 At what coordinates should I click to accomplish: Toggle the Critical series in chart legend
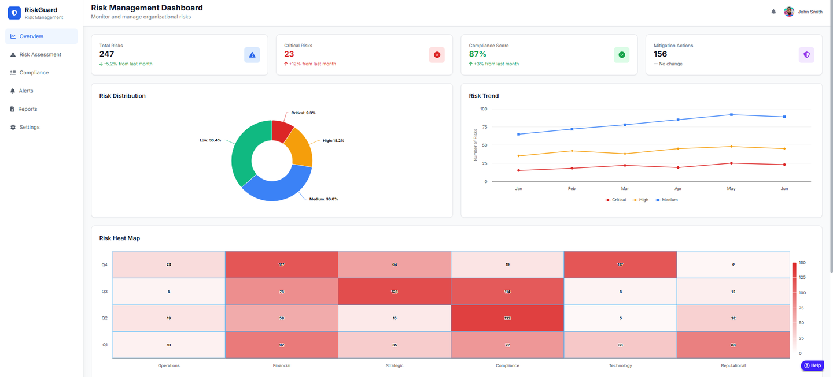click(615, 200)
